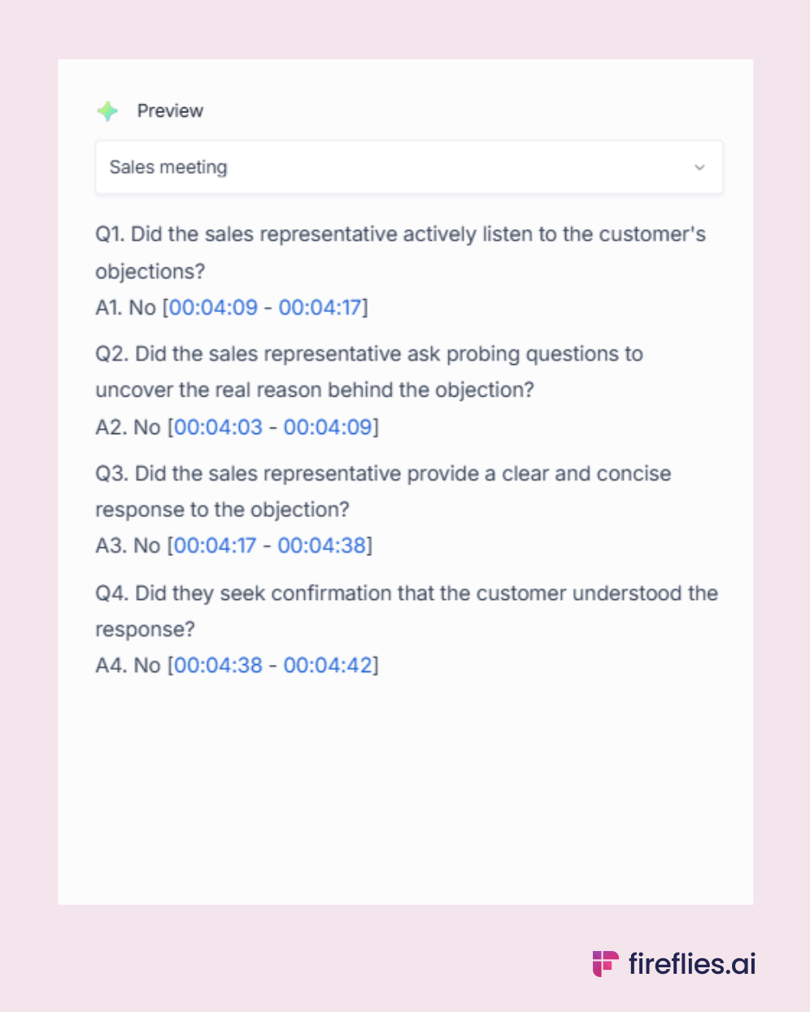Click the 00:04:38 start timestamp in A4

tap(218, 665)
